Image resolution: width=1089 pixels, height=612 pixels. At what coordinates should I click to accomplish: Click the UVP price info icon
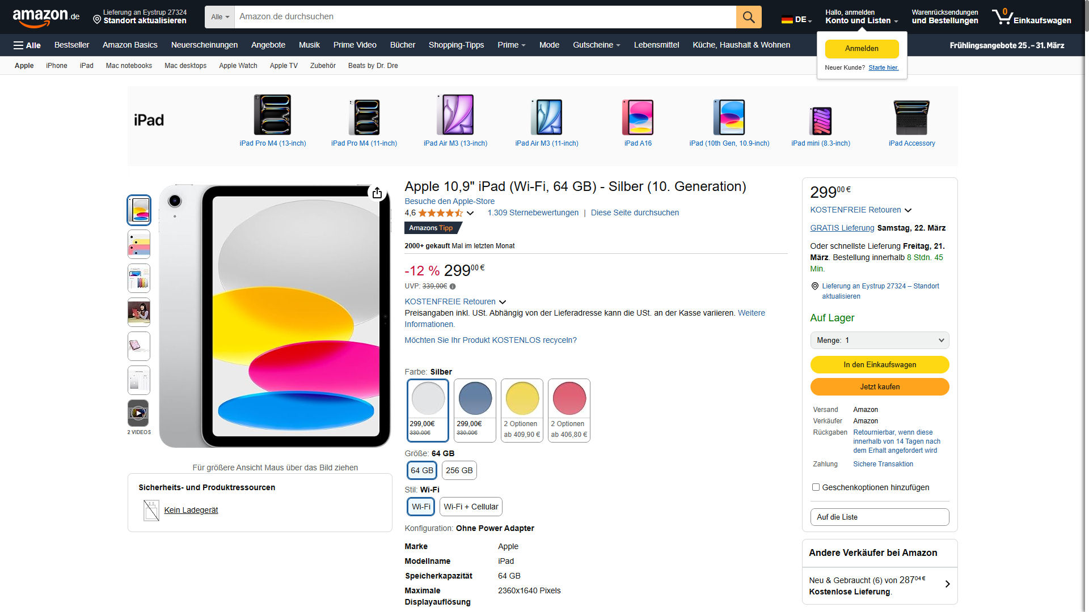point(453,287)
